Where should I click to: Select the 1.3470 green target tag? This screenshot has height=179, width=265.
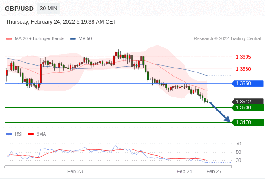[247, 122]
